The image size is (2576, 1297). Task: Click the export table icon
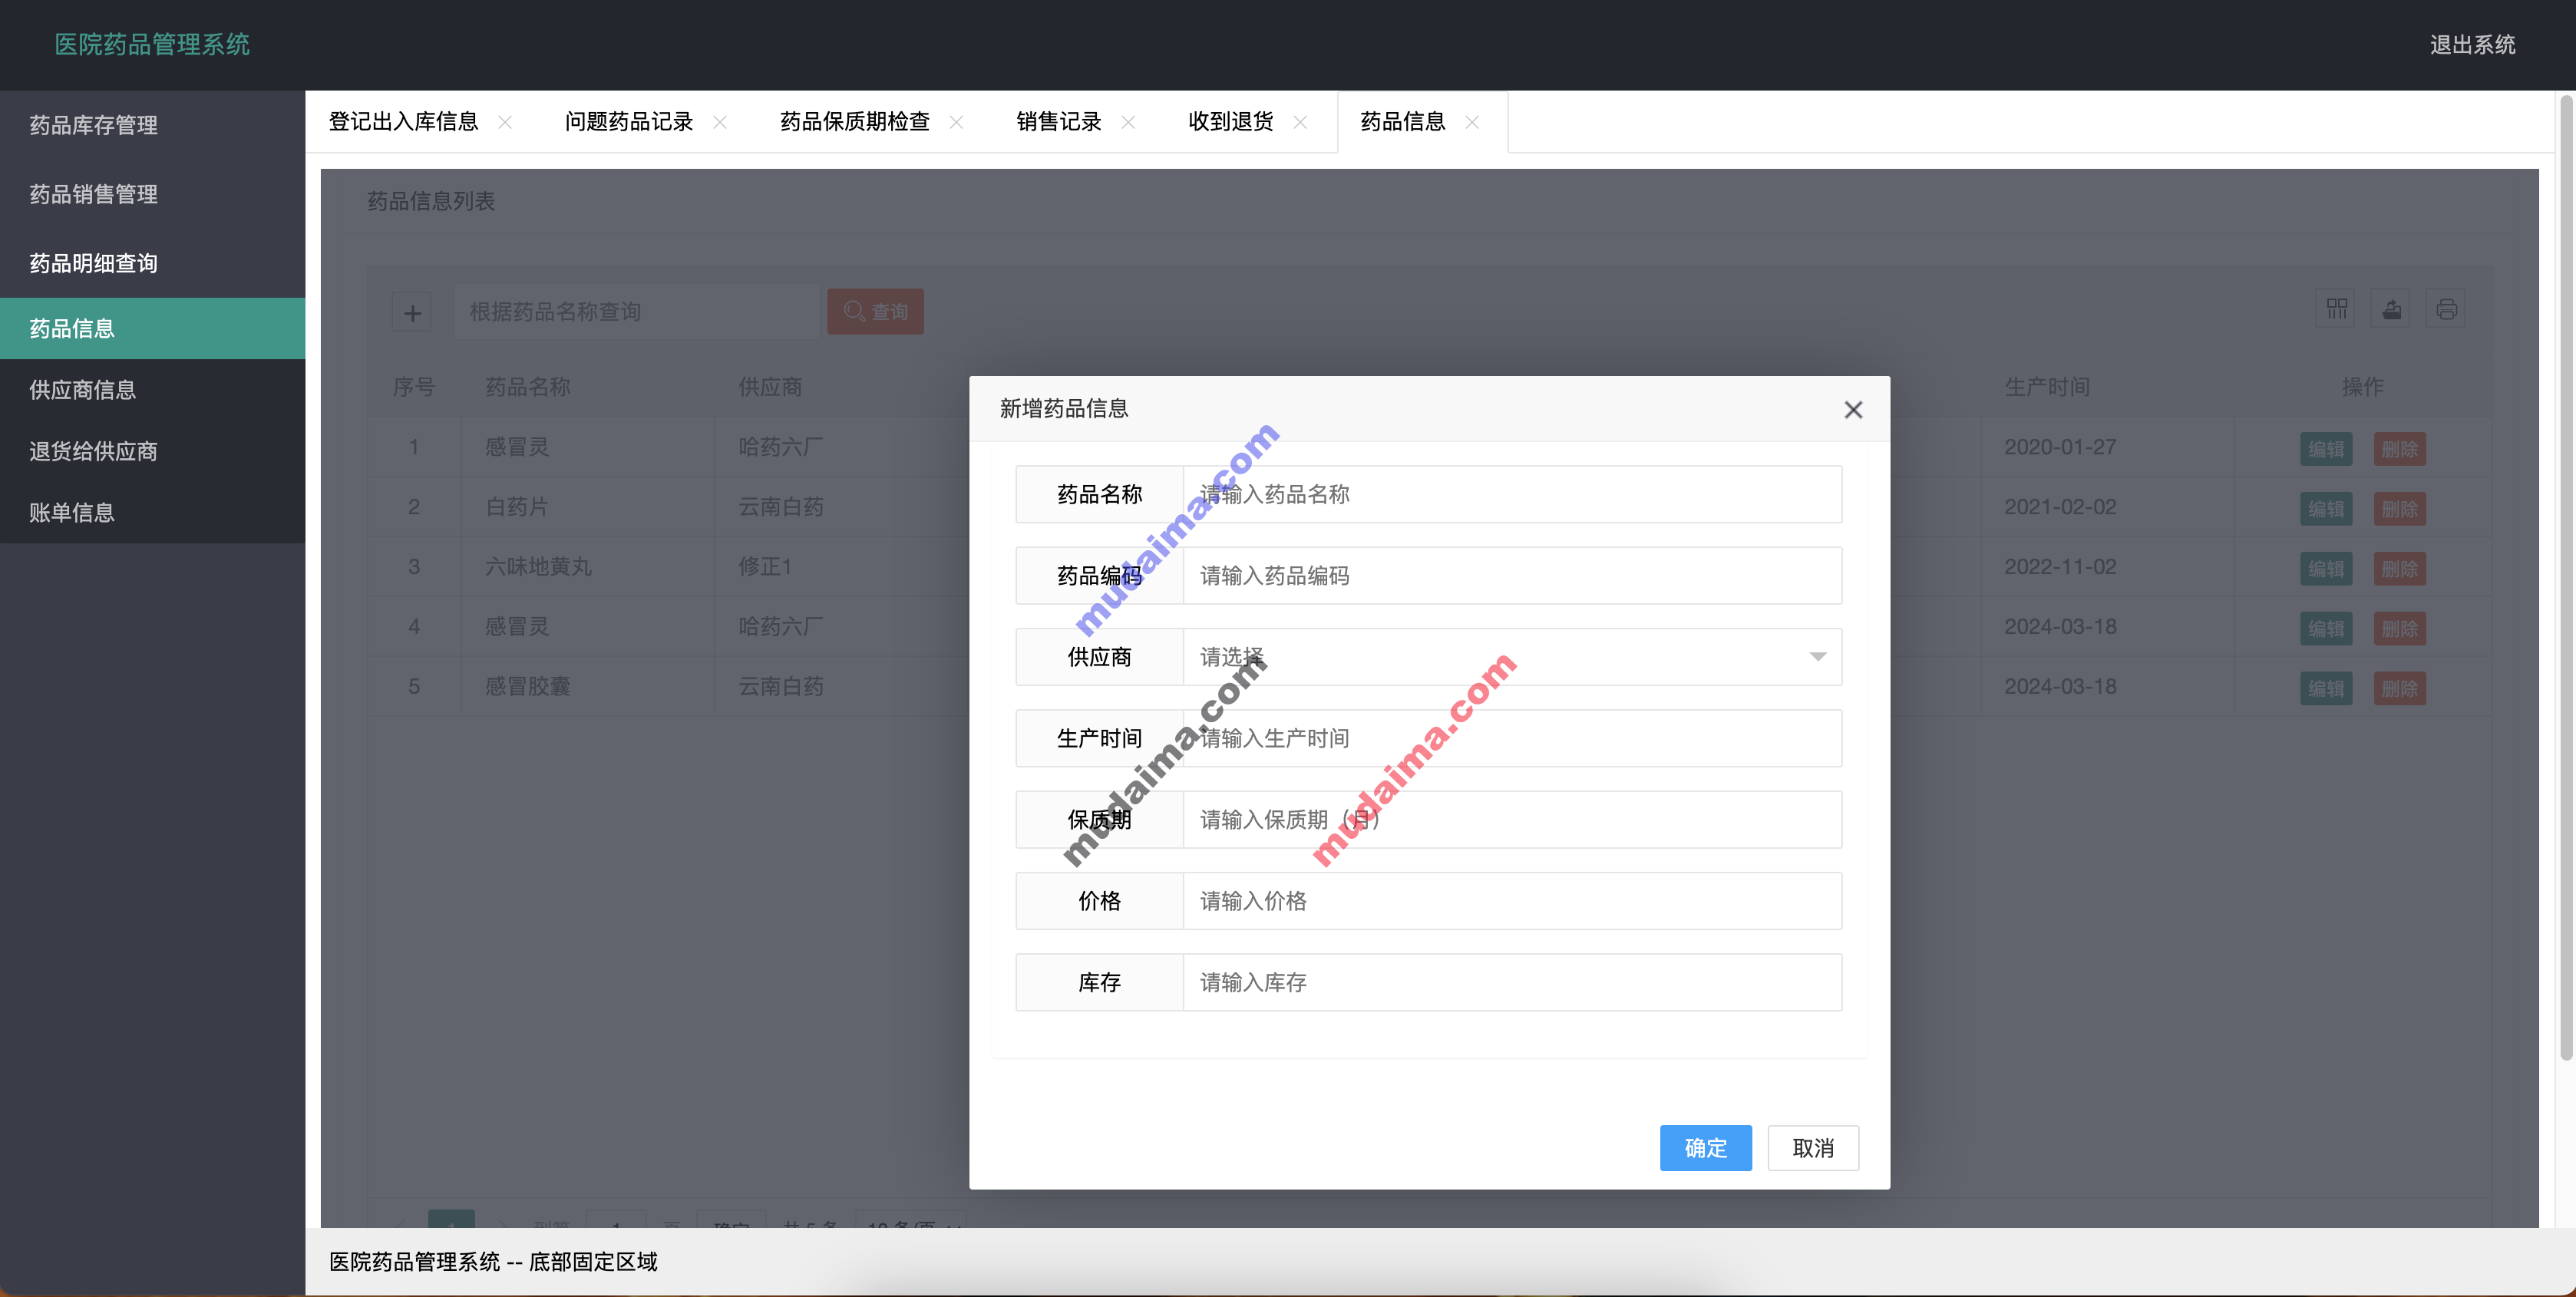[2391, 309]
